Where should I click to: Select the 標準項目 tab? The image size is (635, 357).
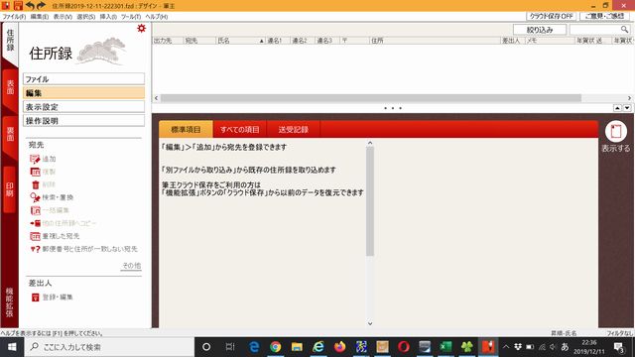(186, 130)
